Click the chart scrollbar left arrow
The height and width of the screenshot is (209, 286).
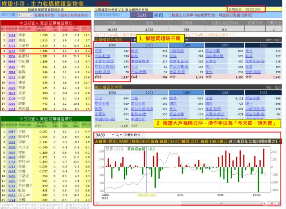point(97,203)
